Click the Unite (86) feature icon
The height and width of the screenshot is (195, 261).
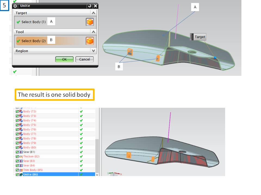[x=21, y=174]
